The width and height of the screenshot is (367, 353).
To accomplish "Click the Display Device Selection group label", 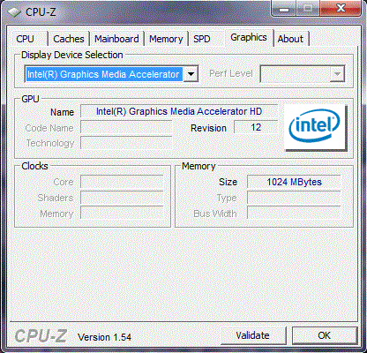I will pyautogui.click(x=72, y=55).
